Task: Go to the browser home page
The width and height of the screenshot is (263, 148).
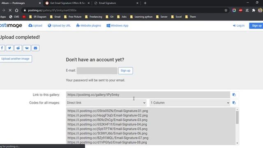Action: (16, 10)
